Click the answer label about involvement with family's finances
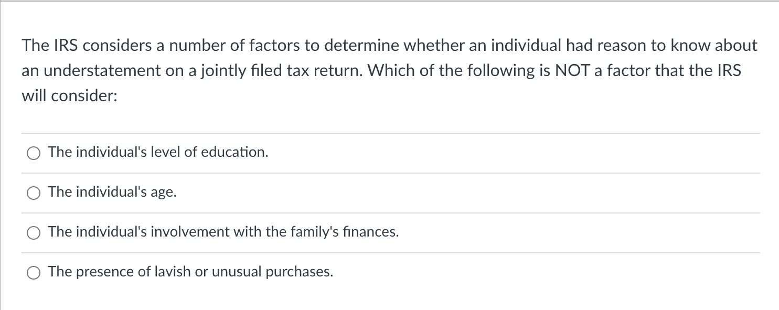The image size is (779, 310). pos(223,232)
